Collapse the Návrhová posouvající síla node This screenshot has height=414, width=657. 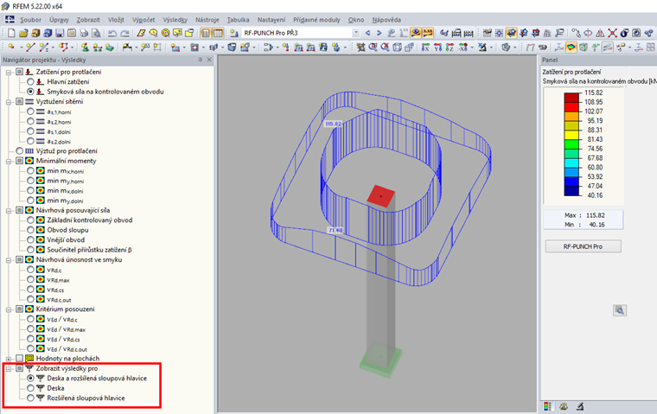[9, 210]
